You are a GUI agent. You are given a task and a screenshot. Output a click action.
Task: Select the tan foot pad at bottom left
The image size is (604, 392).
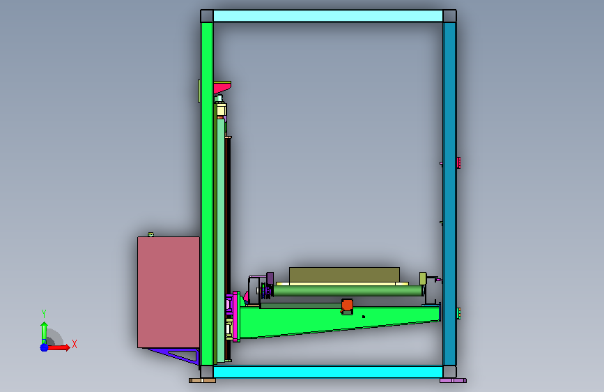tap(202, 380)
